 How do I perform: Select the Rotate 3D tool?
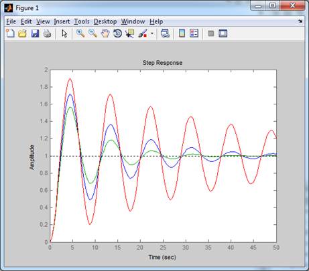117,33
